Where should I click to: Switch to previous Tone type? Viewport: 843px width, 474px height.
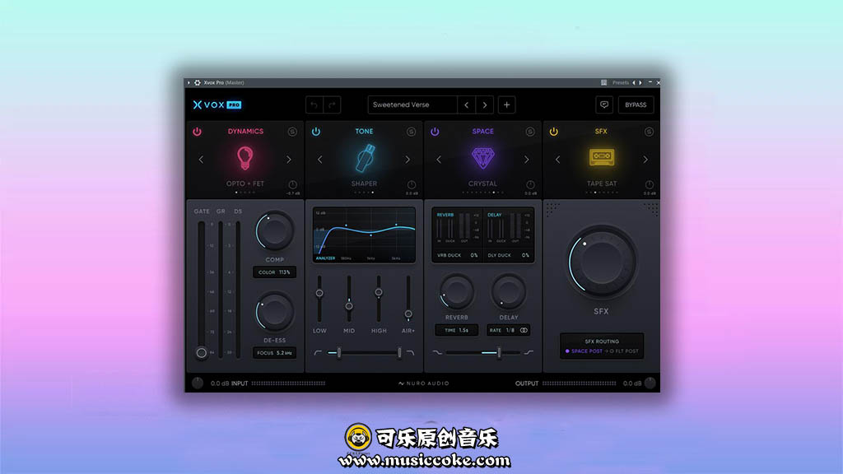click(x=320, y=160)
